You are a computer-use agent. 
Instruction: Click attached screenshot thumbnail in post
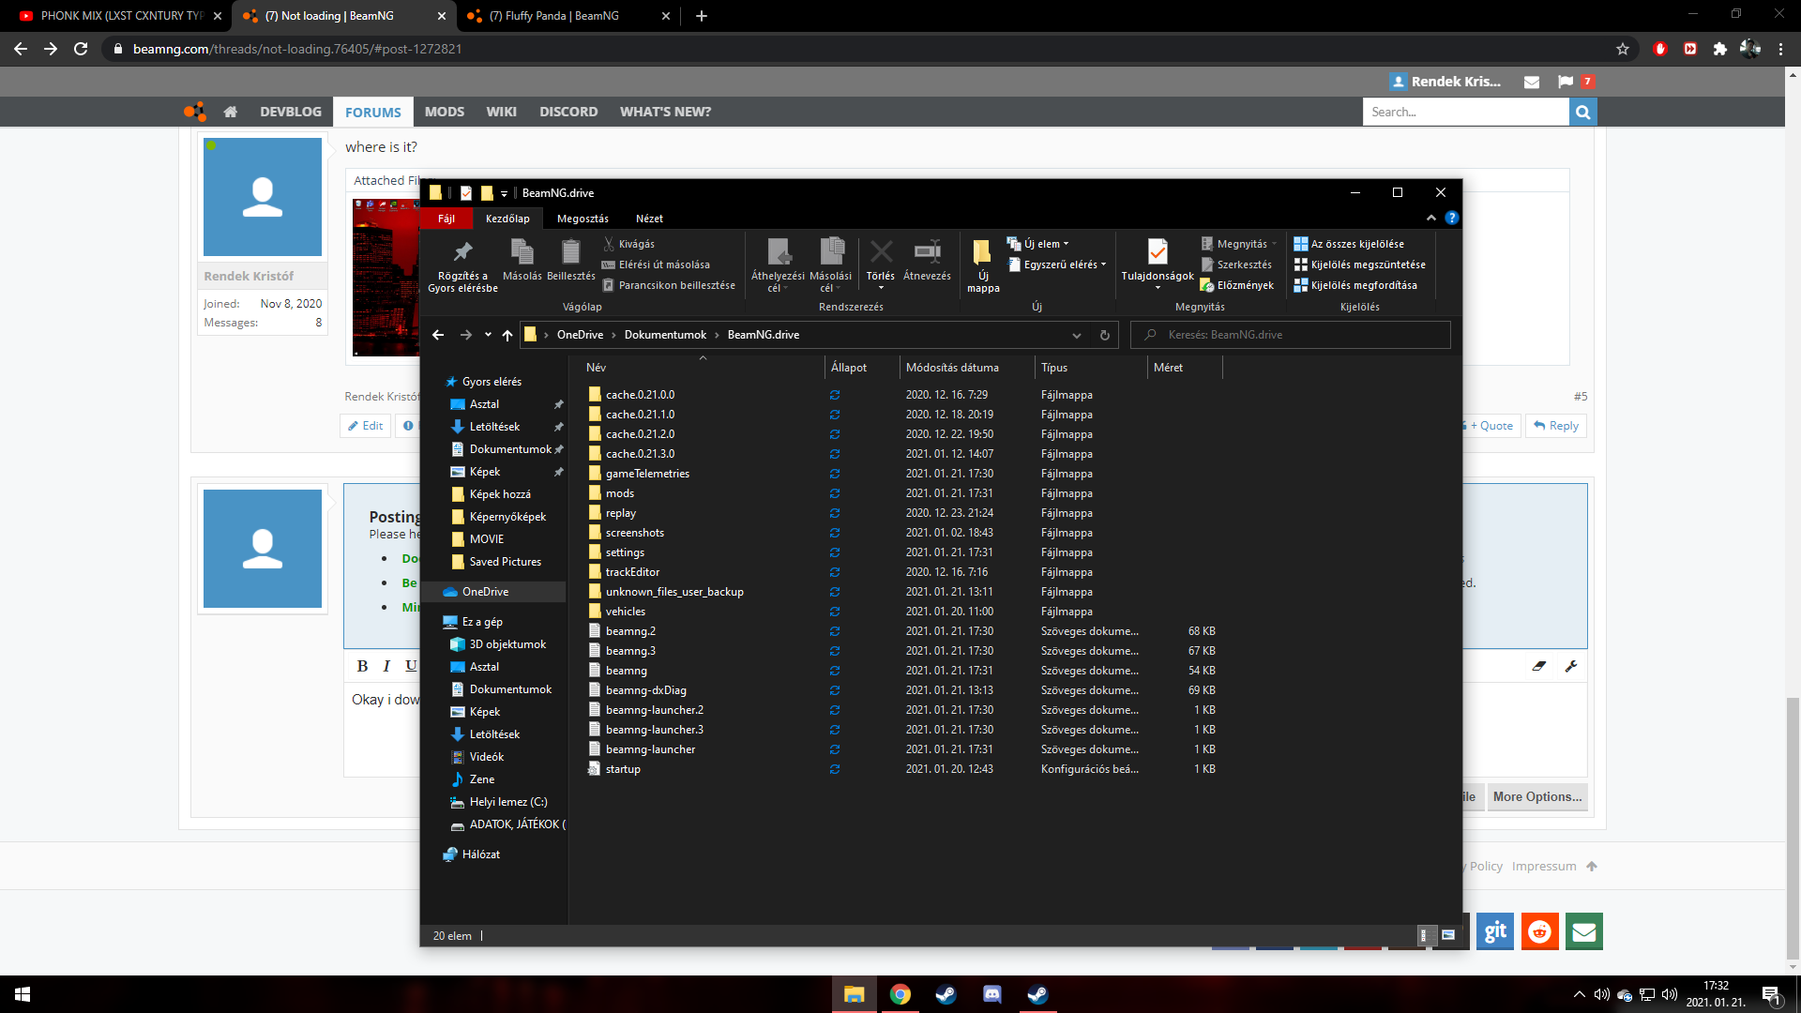[x=386, y=277]
